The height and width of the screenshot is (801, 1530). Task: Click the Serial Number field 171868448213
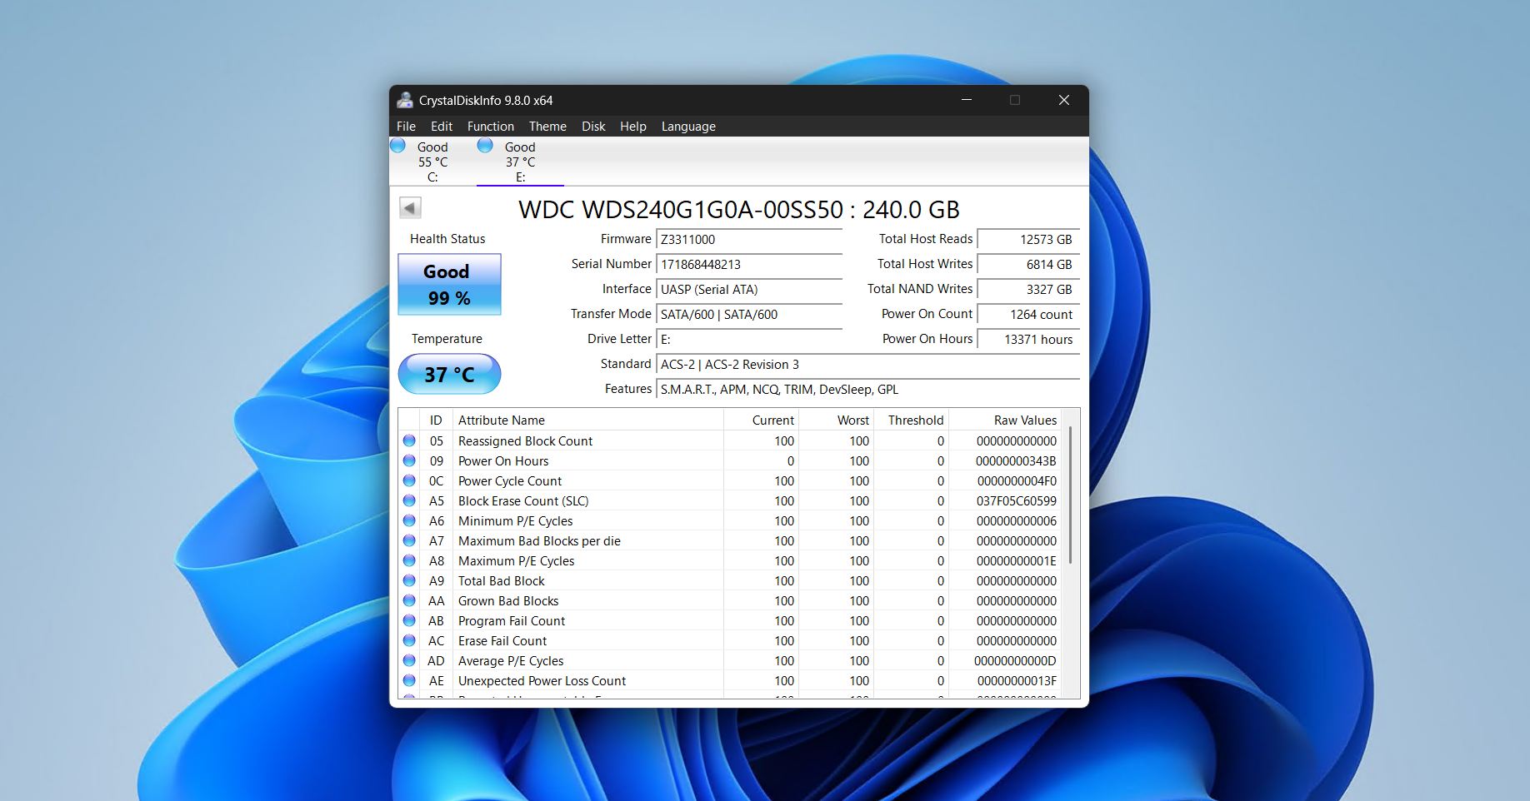point(749,265)
